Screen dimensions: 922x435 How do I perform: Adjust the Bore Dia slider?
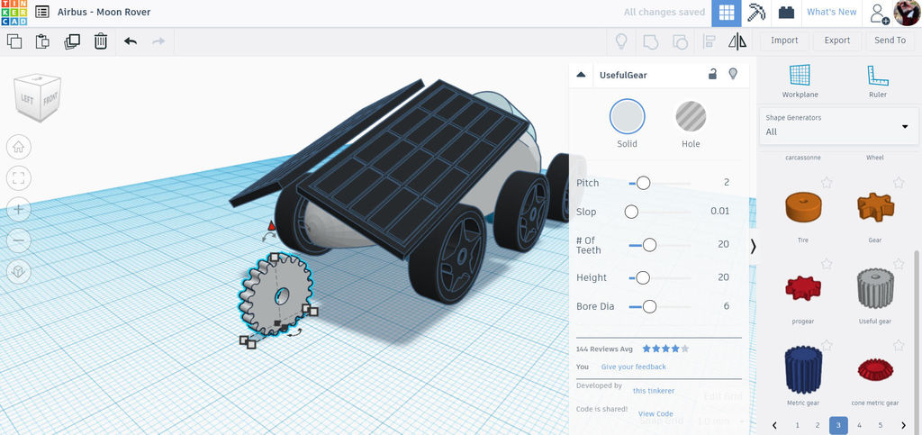pyautogui.click(x=649, y=306)
